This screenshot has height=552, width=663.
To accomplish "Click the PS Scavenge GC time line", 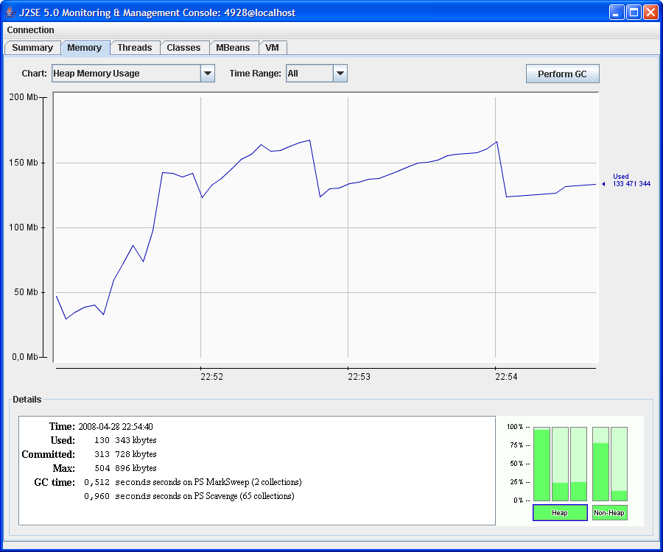I will click(x=189, y=496).
